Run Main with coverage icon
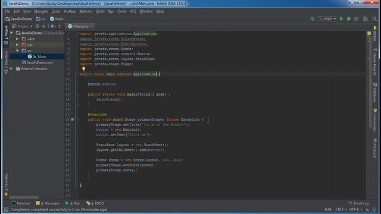 click(x=356, y=19)
